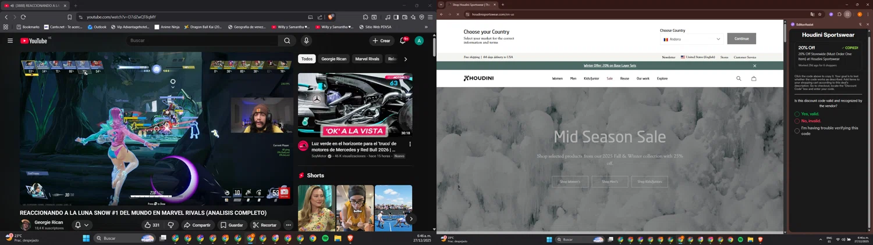Open the Georgie Rican channel avatar
The height and width of the screenshot is (245, 873).
(x=26, y=225)
